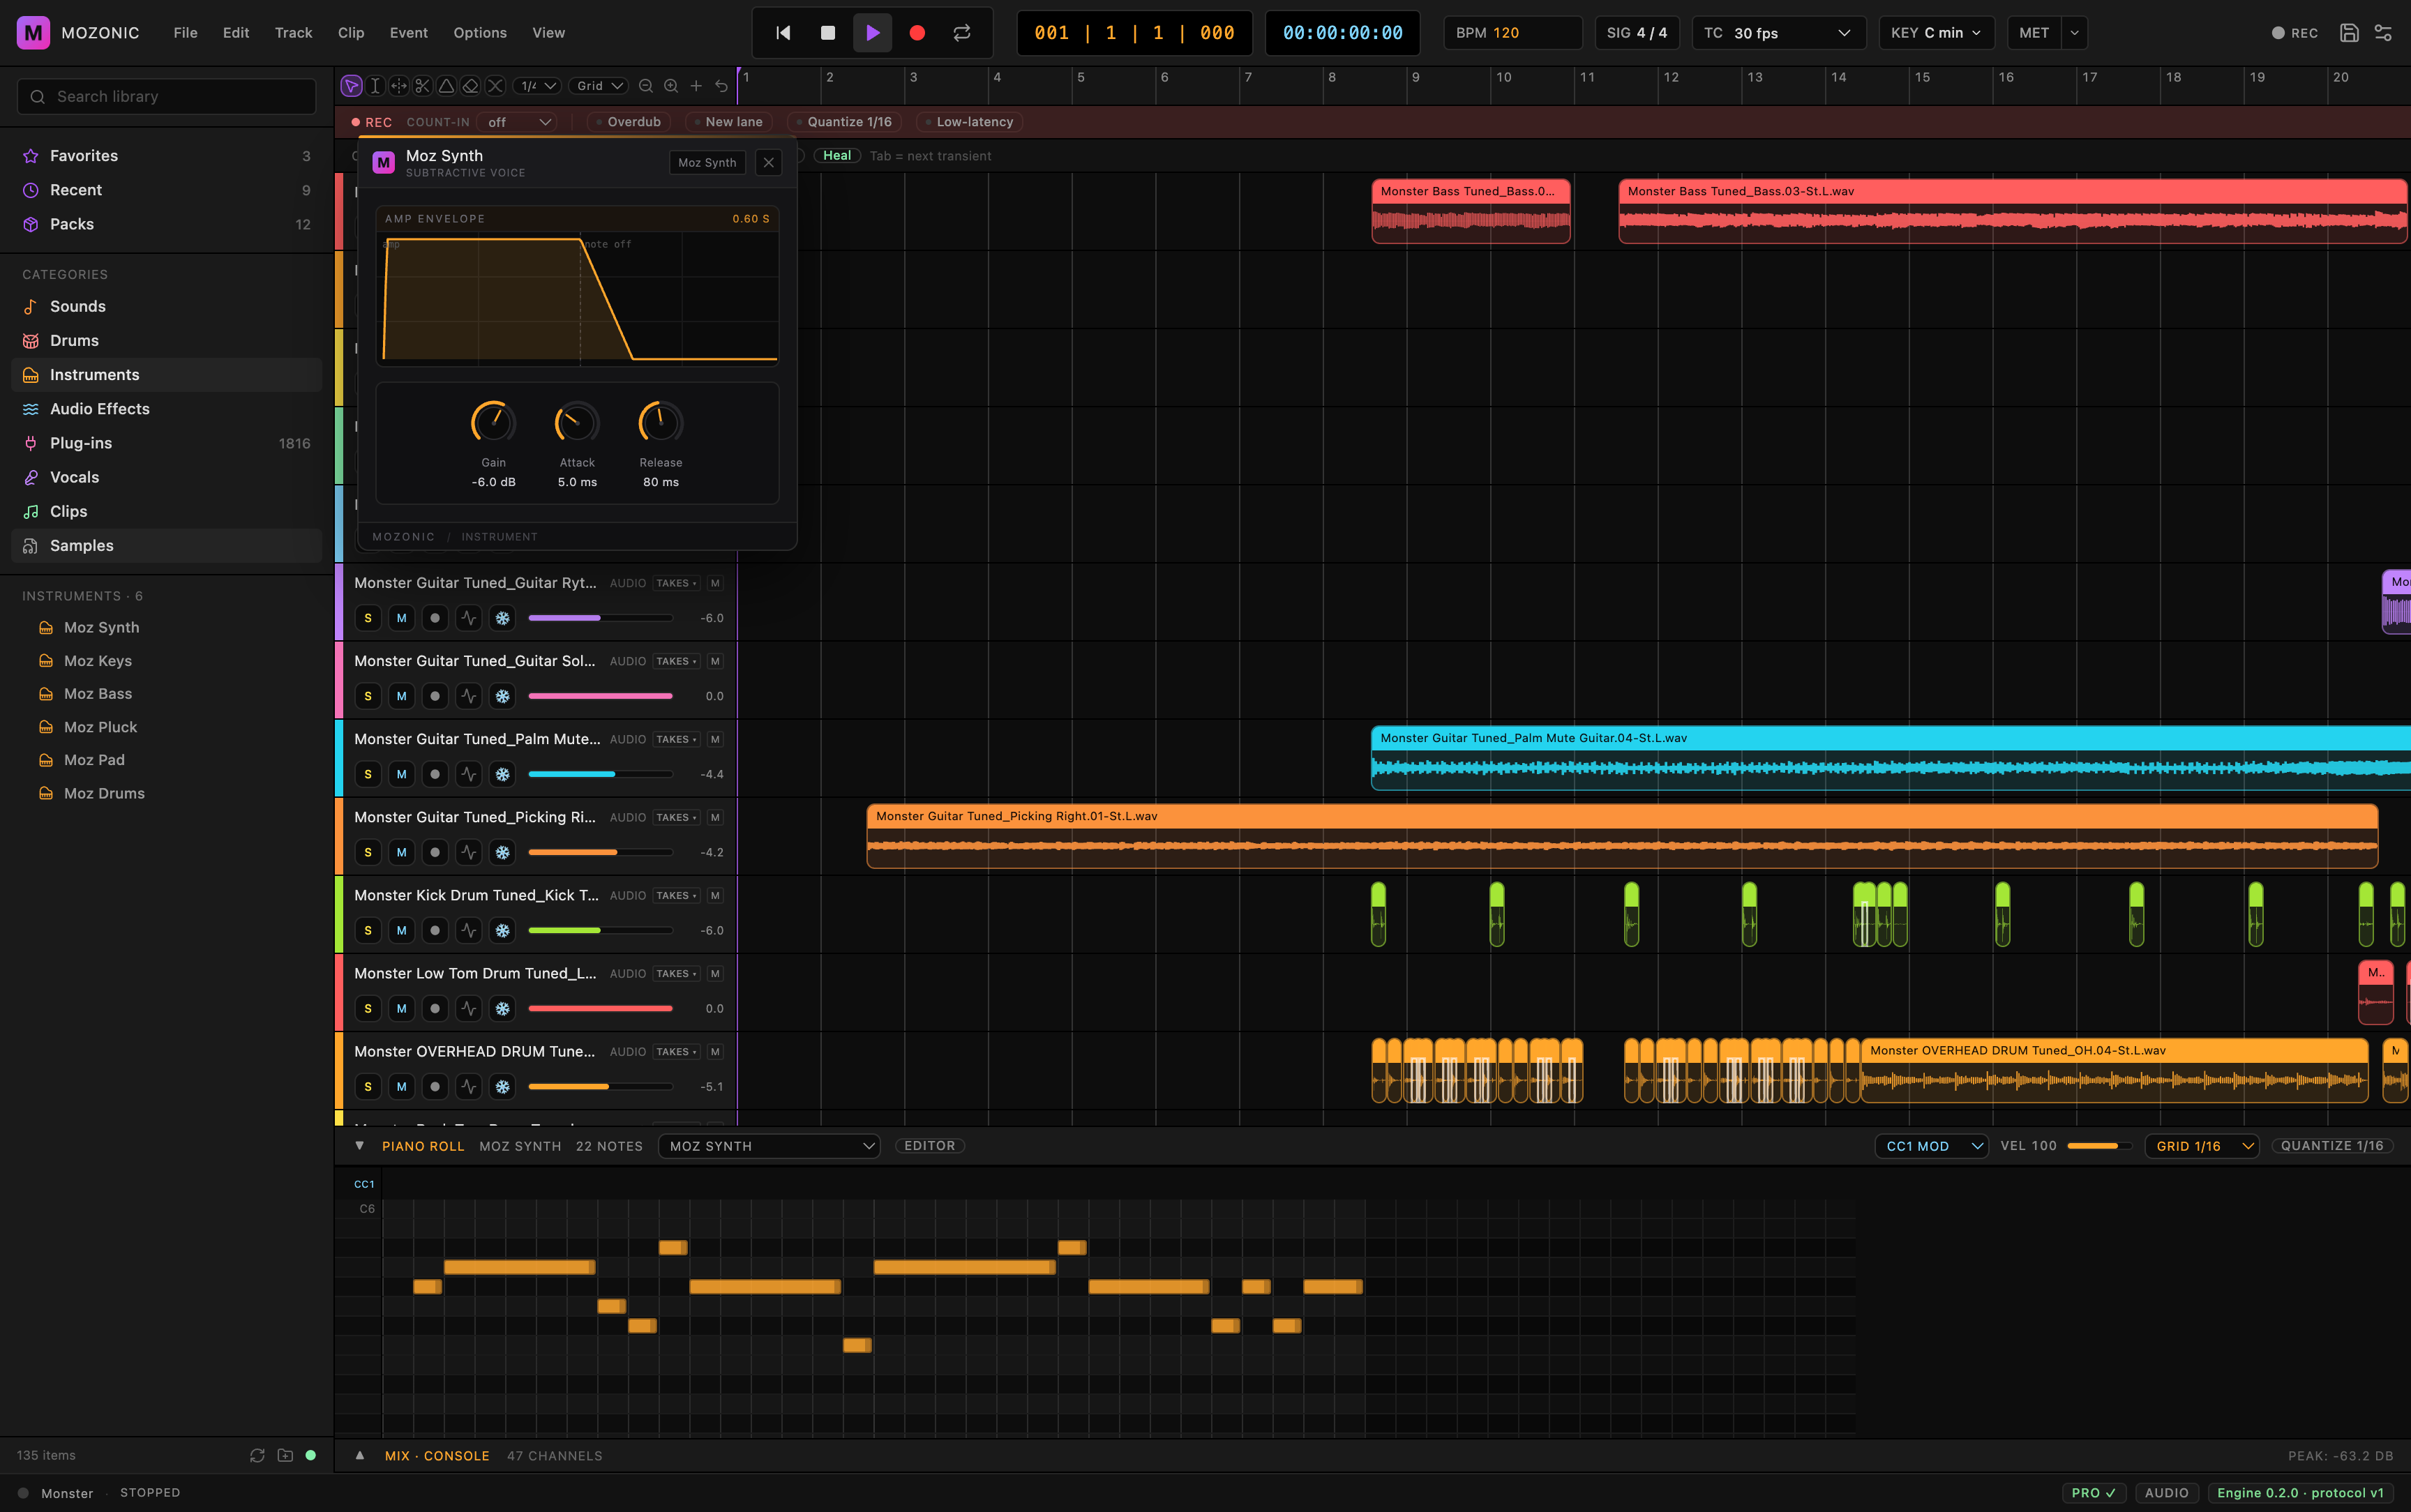Click the Heal button
2411x1512 pixels.
(836, 156)
